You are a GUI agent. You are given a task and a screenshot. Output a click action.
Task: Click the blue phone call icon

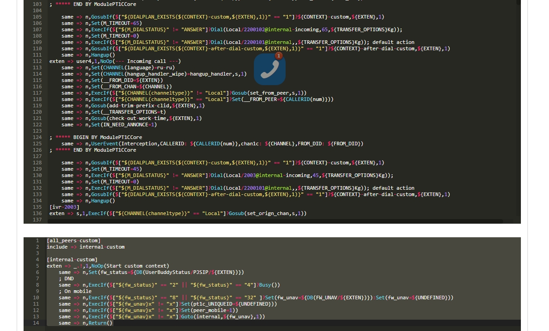tap(270, 69)
